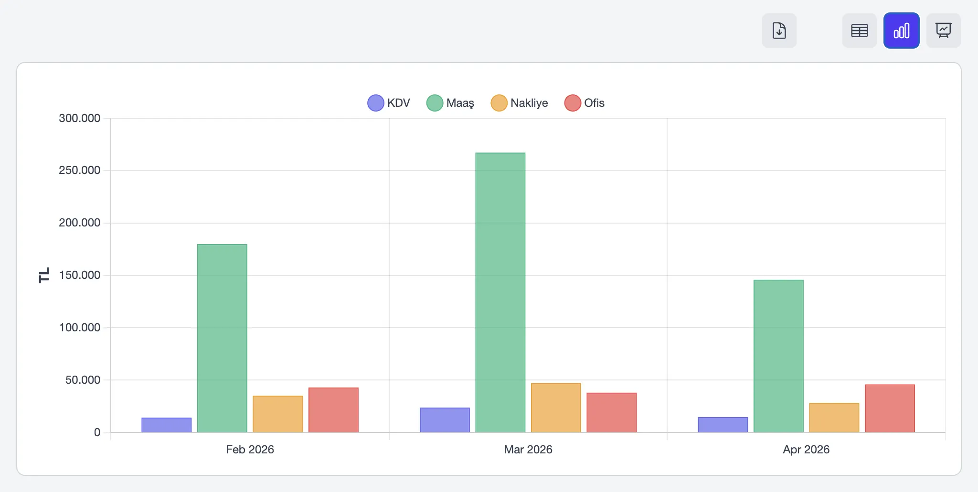Toggle the Ofis legend series

[x=584, y=103]
